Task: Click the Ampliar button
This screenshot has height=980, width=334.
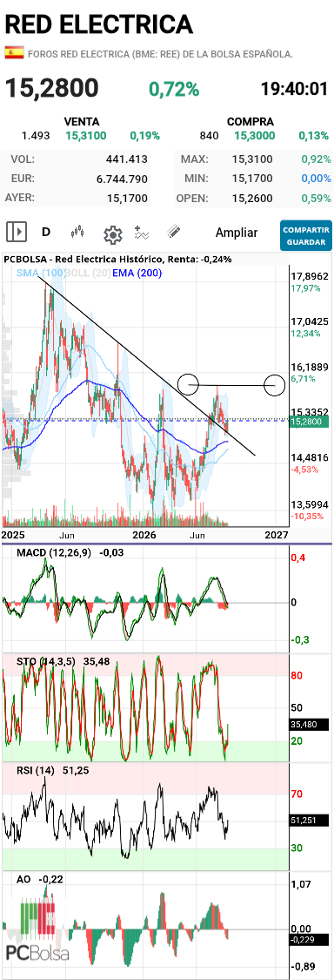Action: pyautogui.click(x=236, y=233)
